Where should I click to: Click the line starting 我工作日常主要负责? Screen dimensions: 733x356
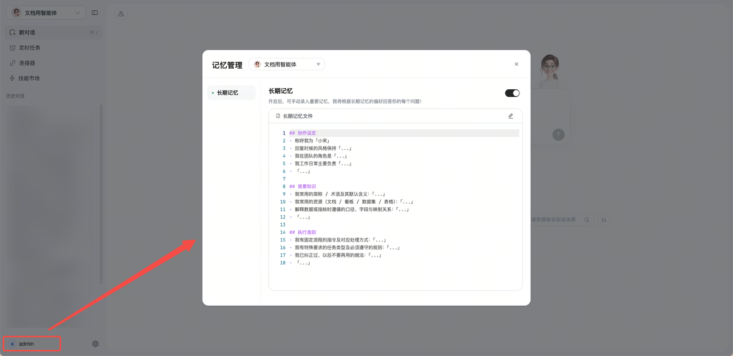[320, 164]
